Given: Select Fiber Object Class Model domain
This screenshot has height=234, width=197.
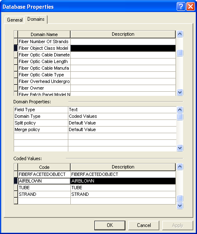Looking at the screenshot, I should click(x=44, y=48).
